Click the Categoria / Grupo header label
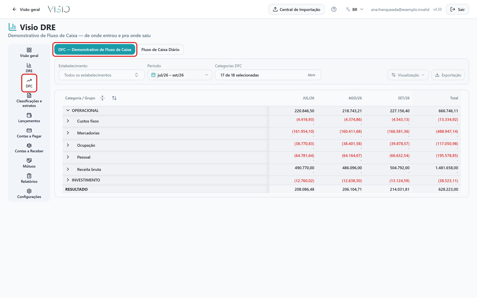The height and width of the screenshot is (298, 477). click(80, 98)
